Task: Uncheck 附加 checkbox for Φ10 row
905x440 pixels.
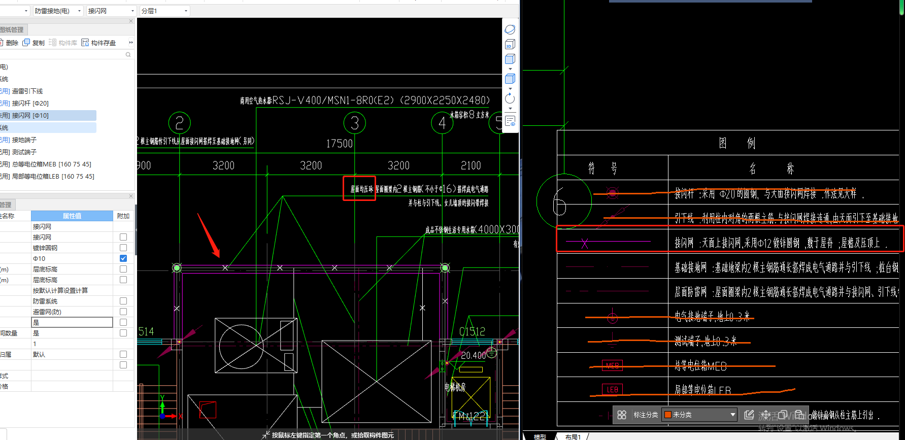Action: click(x=123, y=258)
